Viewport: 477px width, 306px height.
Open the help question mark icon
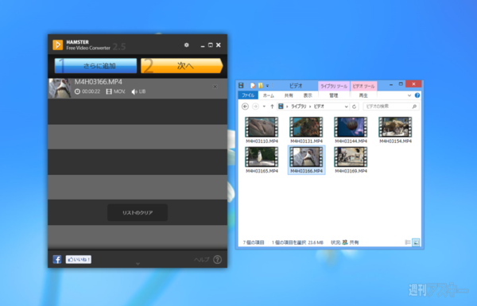217,259
